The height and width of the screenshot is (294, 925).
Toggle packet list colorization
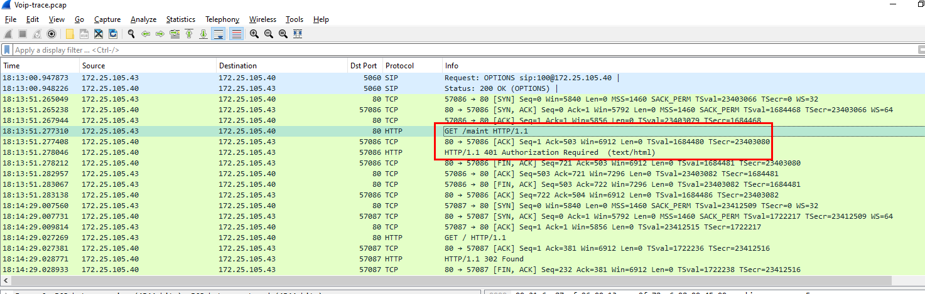[236, 34]
